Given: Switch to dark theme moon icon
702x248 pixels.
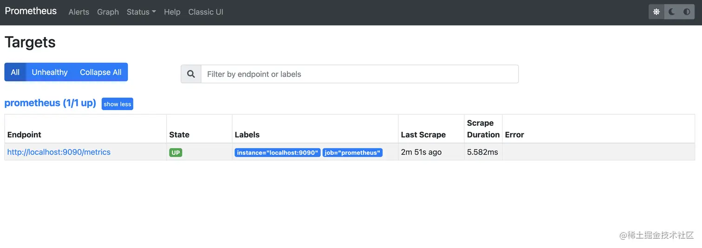Looking at the screenshot, I should point(672,12).
